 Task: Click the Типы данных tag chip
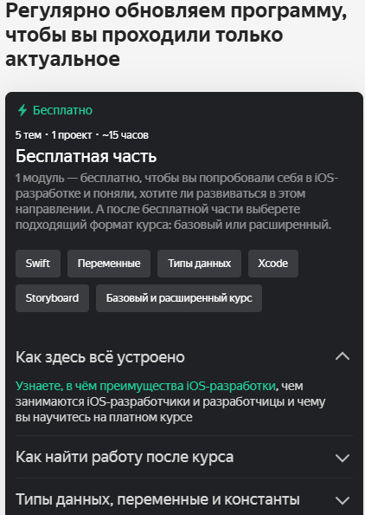click(199, 264)
